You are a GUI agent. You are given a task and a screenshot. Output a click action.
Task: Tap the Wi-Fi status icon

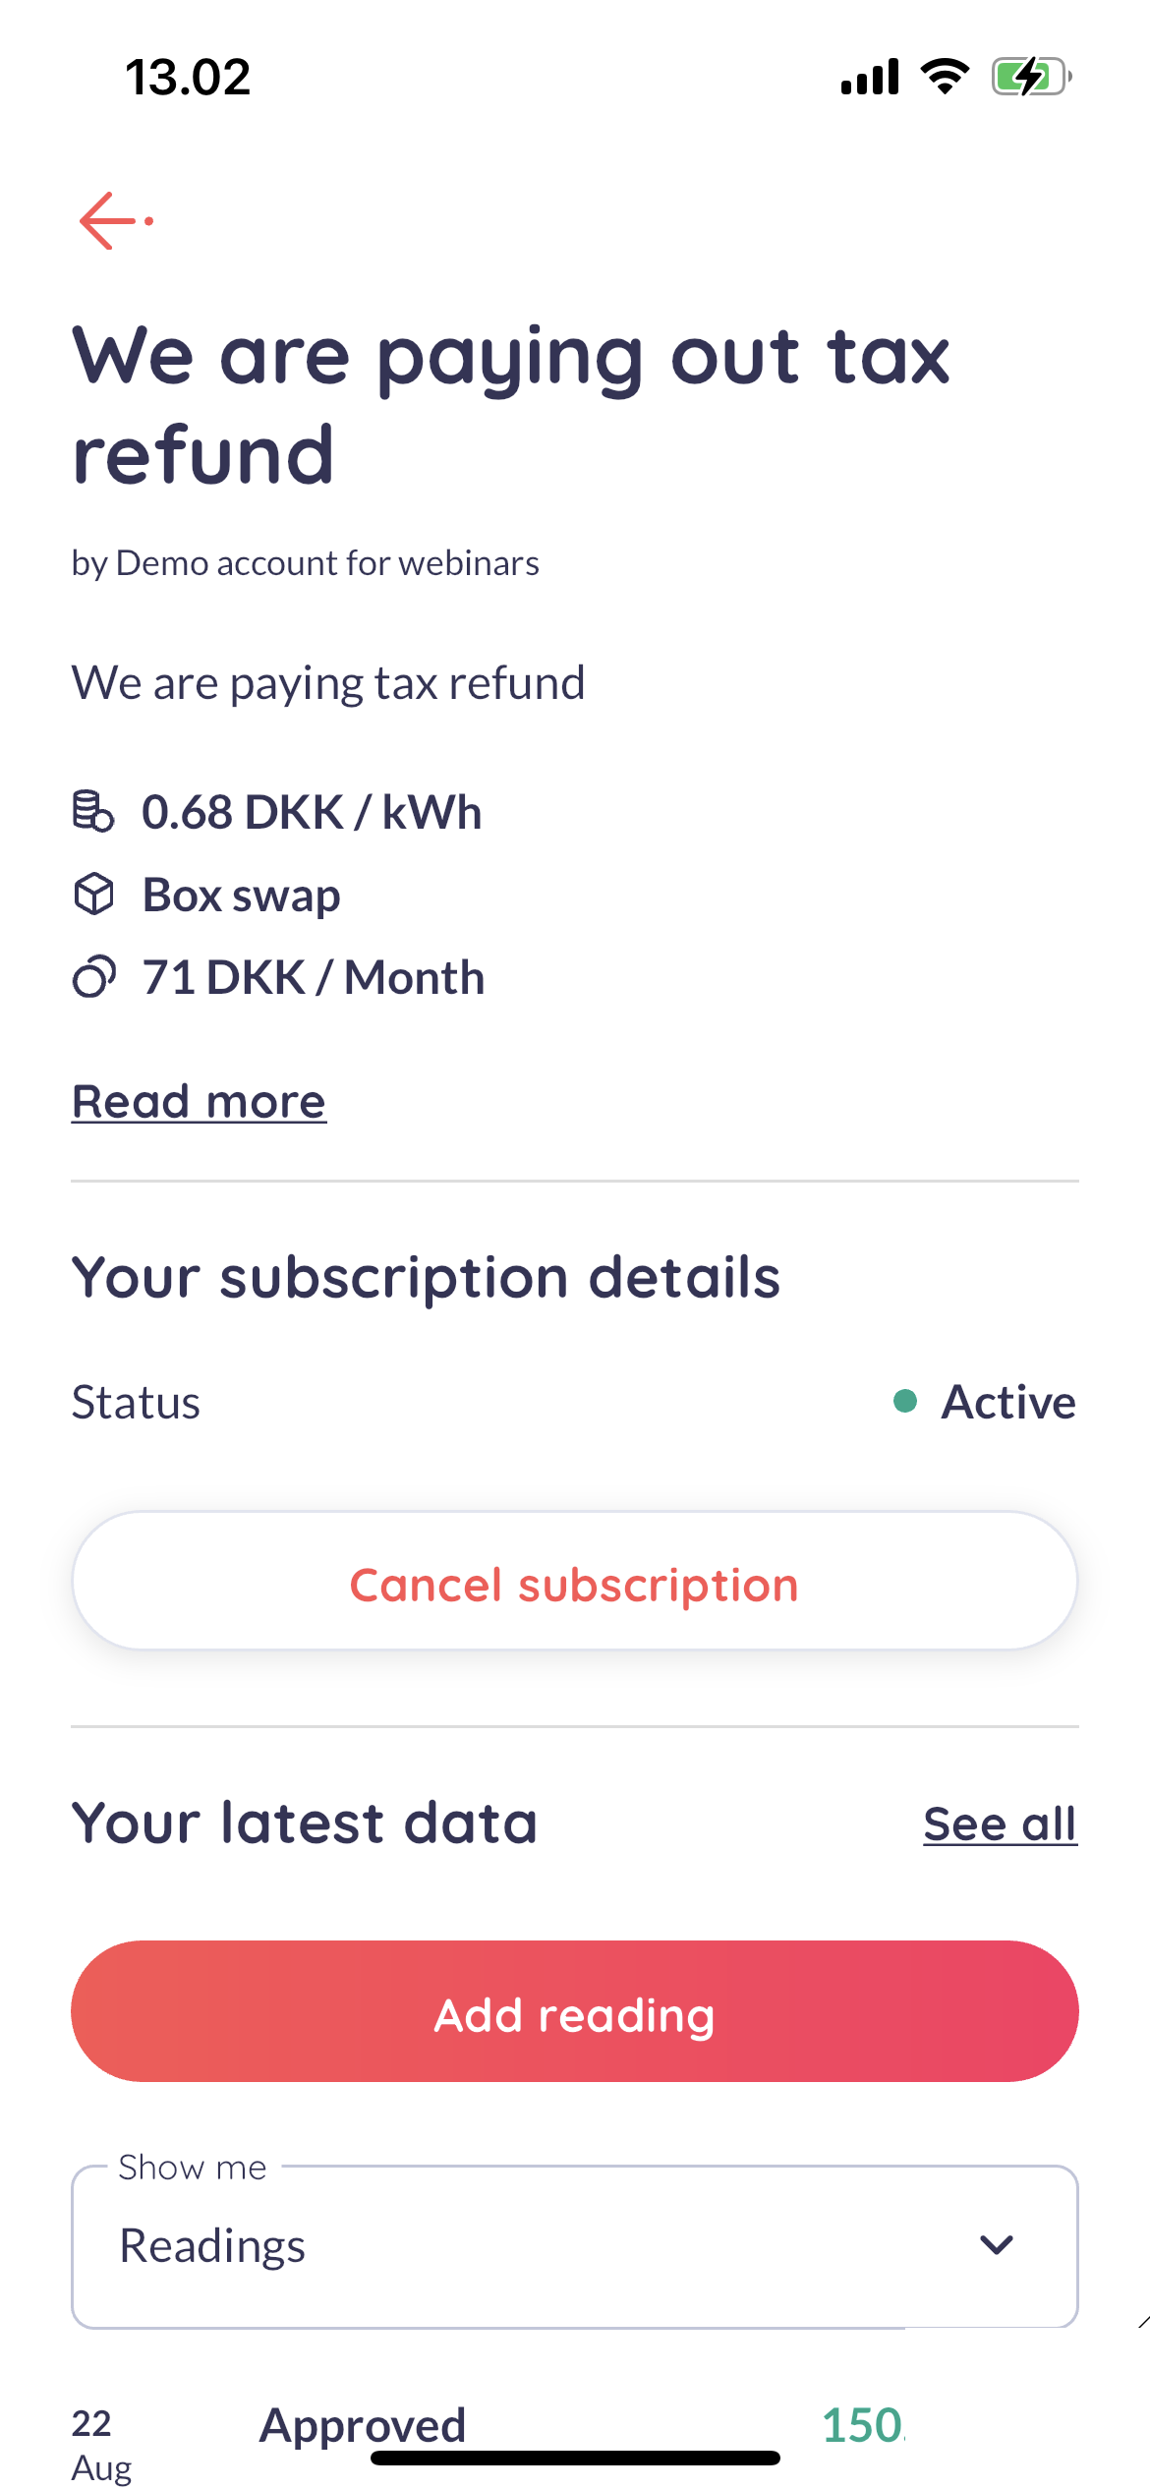pos(945,77)
